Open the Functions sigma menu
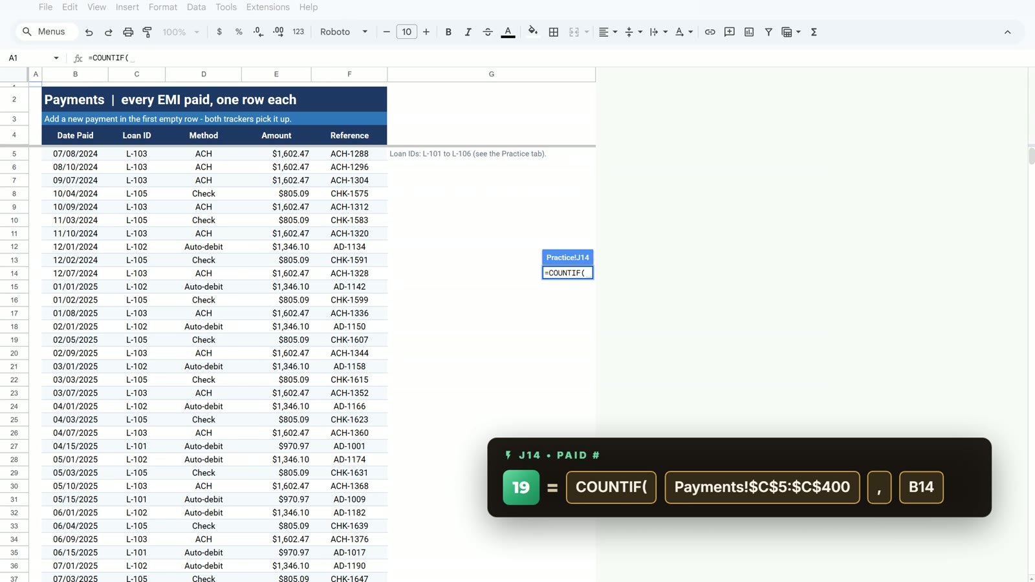 click(814, 32)
